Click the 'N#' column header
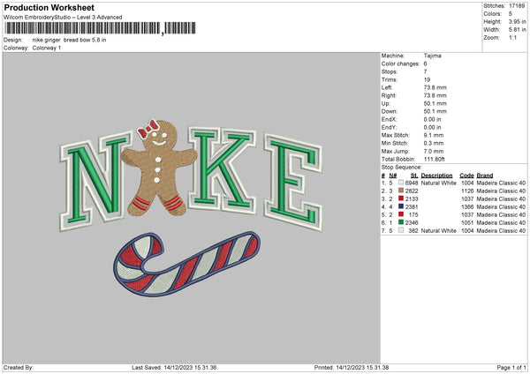530x374 pixels. (x=393, y=176)
